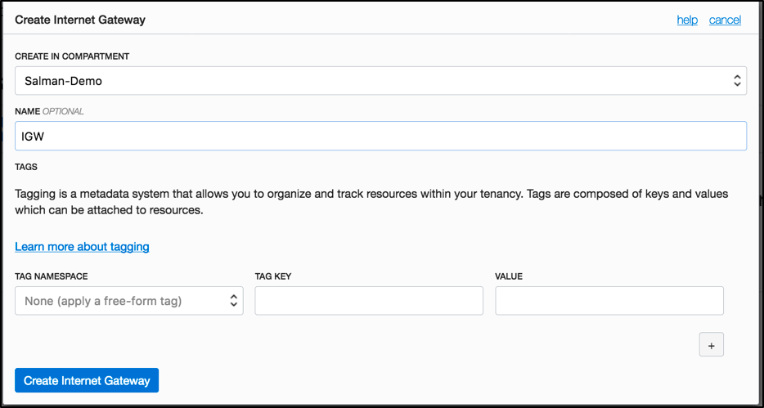Click the up-down arrows of the compartment selector
Image resolution: width=764 pixels, height=408 pixels.
[x=737, y=81]
